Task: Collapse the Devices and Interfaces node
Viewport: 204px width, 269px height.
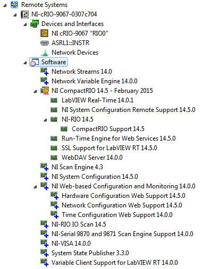Action: click(x=25, y=25)
